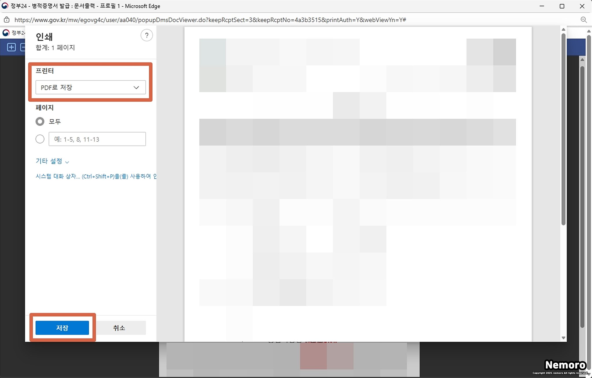The height and width of the screenshot is (378, 592).
Task: Select the custom page range radio button
Action: point(40,139)
